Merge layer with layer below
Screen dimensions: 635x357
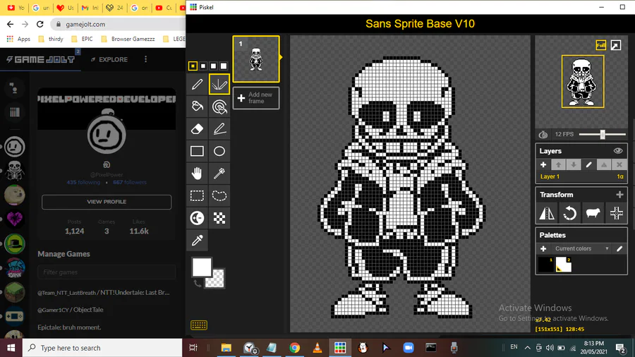[x=604, y=164]
